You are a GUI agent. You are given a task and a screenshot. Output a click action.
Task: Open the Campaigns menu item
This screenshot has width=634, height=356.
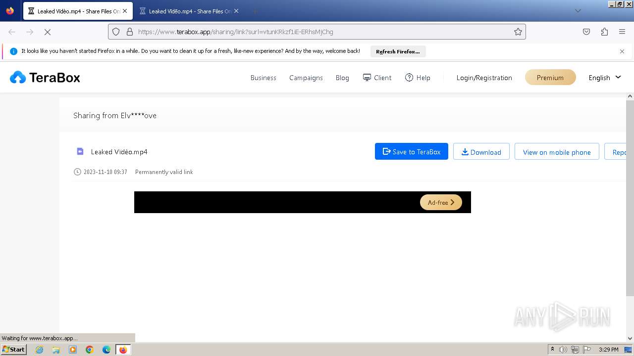[x=306, y=78]
